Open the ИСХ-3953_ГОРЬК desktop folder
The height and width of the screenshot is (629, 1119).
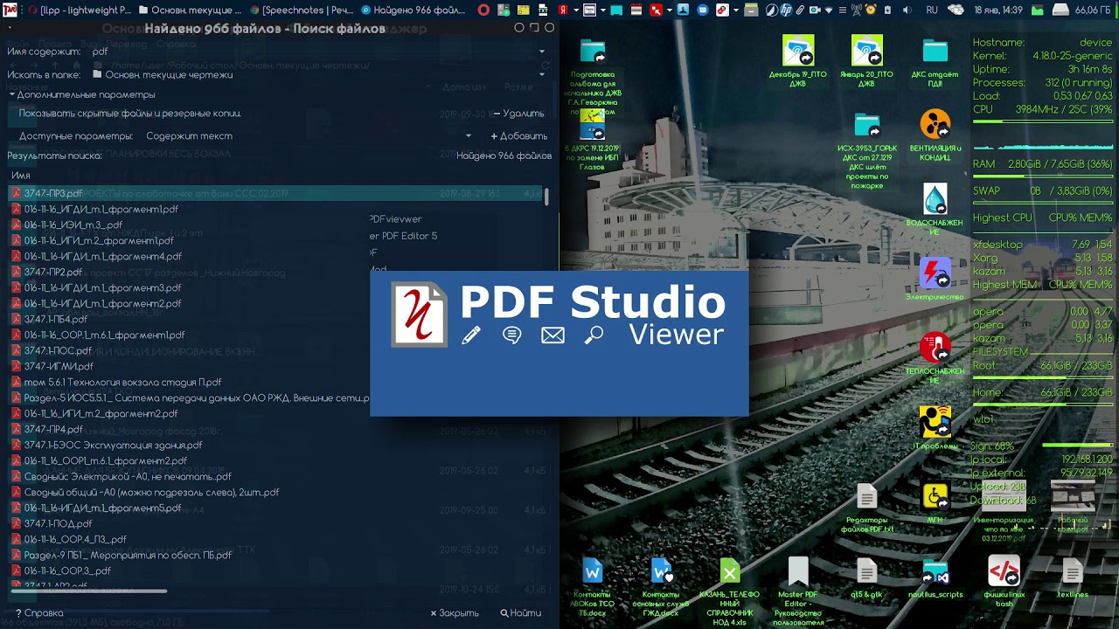tap(866, 125)
